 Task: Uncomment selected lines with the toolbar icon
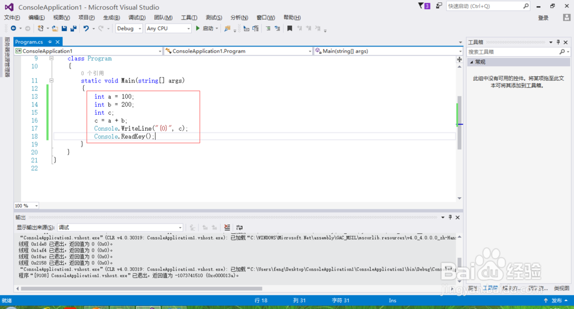277,28
